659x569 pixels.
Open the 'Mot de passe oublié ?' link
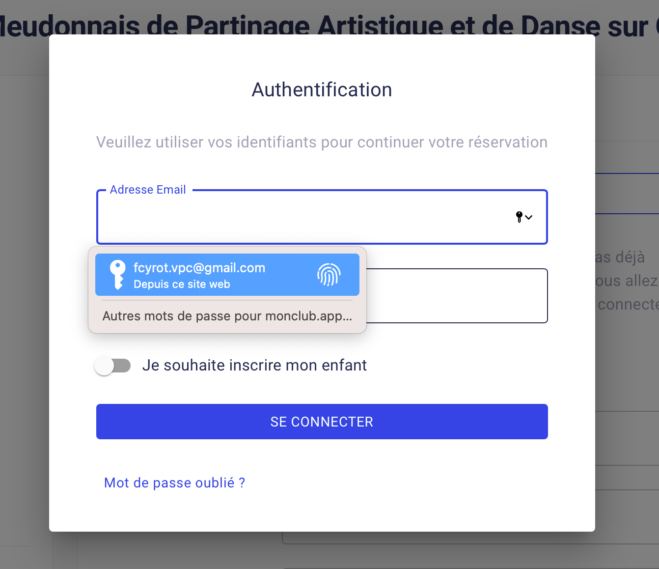point(174,483)
